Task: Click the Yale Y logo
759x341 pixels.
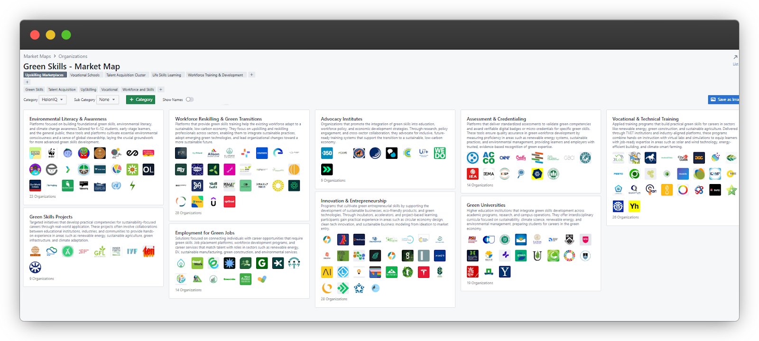Action: pos(505,272)
